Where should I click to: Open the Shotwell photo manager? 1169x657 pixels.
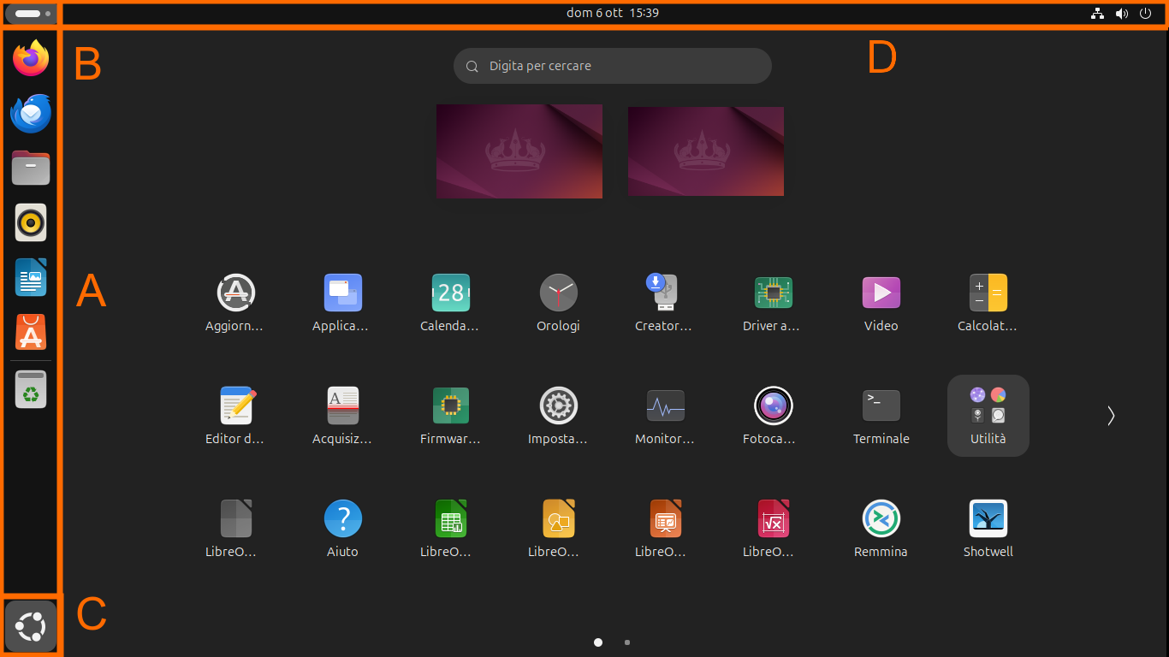click(988, 518)
